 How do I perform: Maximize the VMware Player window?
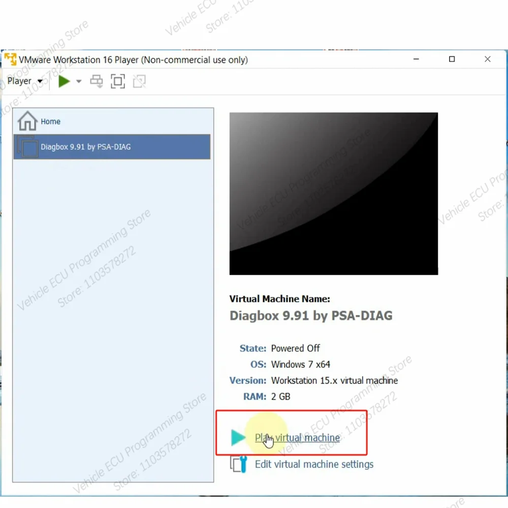click(452, 59)
